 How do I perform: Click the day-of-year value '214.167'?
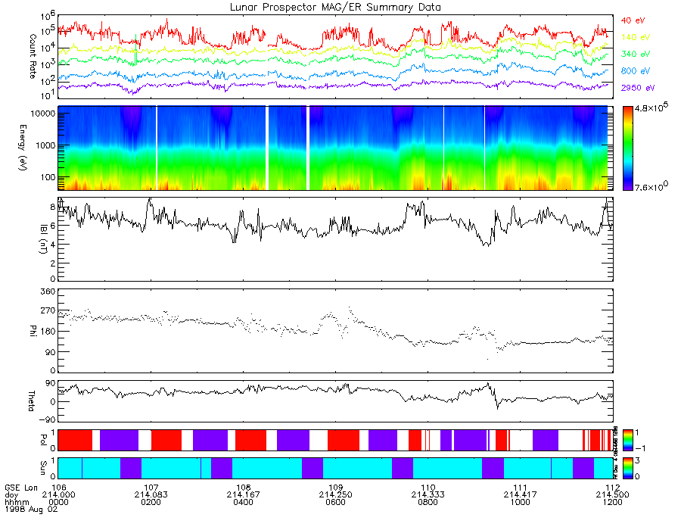(243, 495)
